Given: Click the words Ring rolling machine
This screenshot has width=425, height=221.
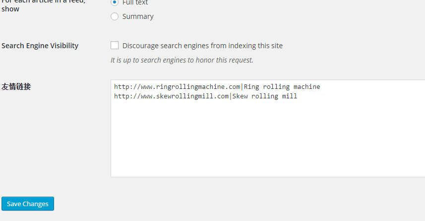Looking at the screenshot, I should [x=282, y=87].
